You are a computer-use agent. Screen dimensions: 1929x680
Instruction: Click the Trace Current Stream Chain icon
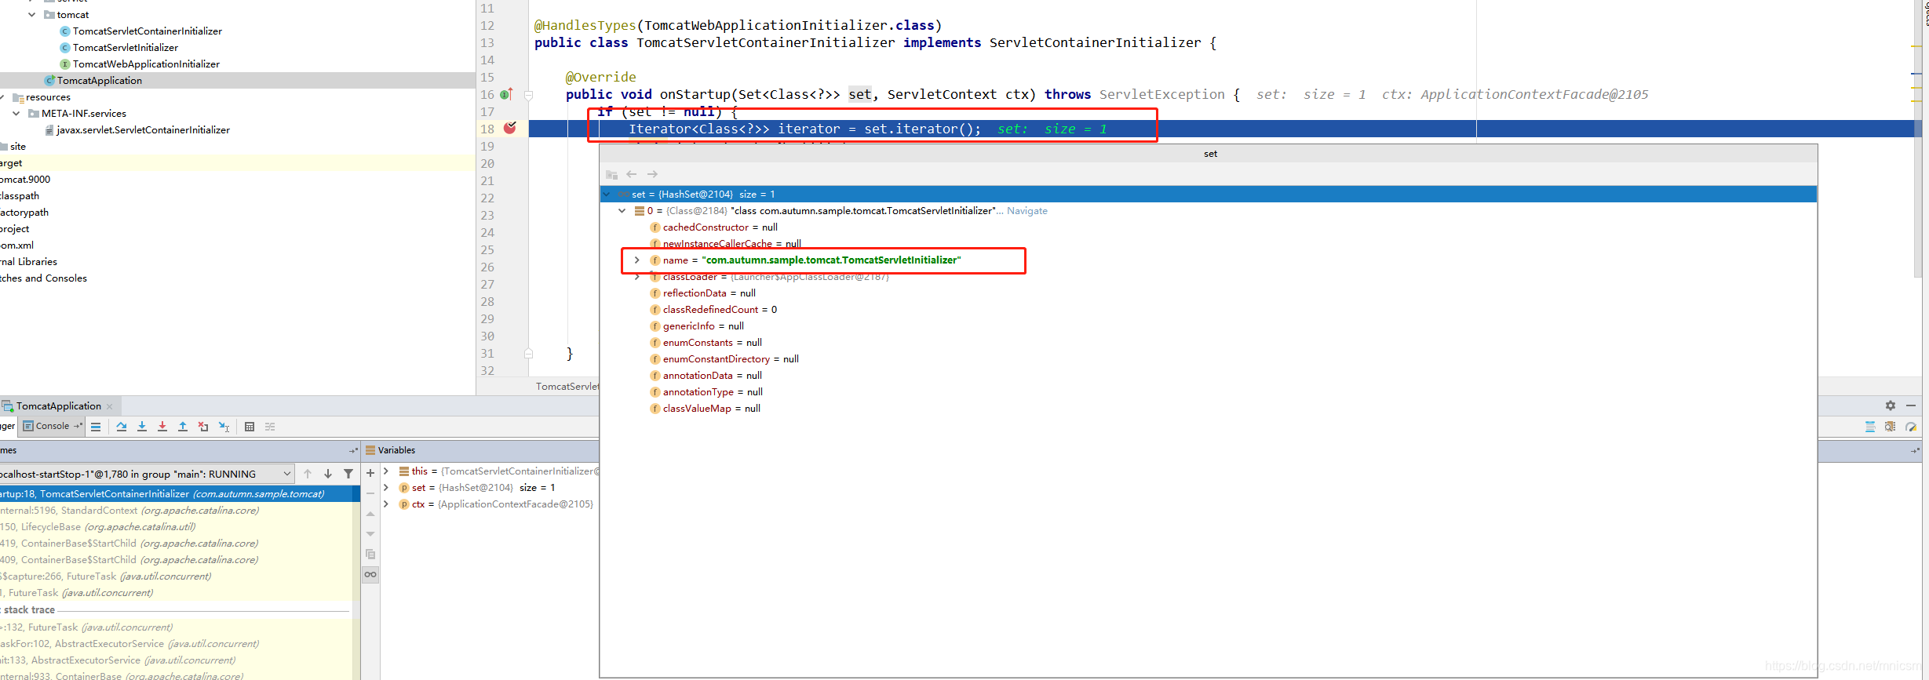270,427
